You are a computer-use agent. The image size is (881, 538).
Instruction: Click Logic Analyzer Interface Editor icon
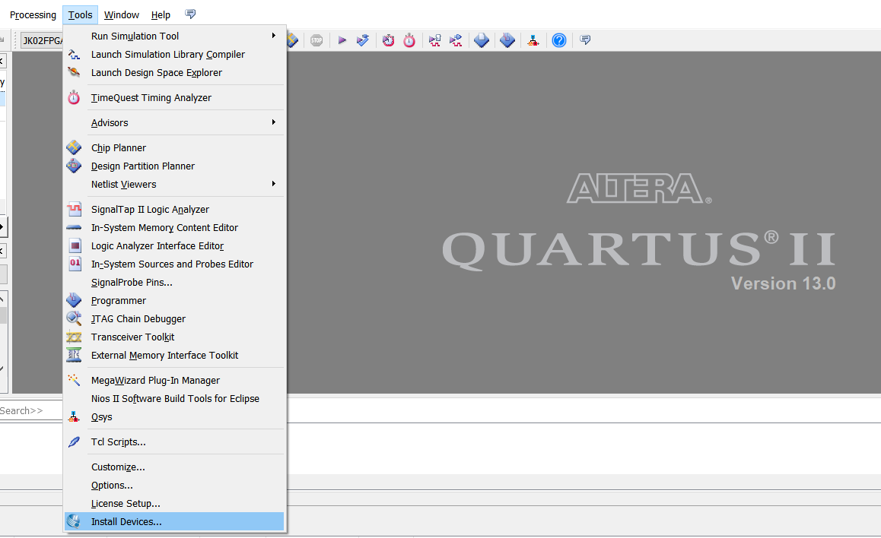(x=75, y=245)
